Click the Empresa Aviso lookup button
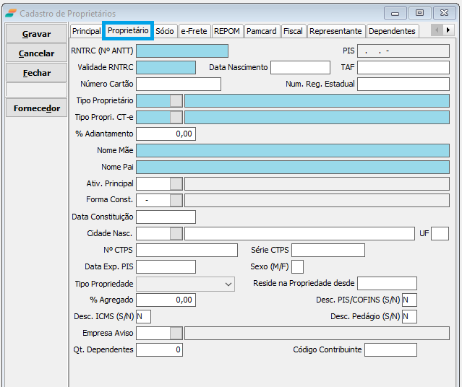 point(176,333)
